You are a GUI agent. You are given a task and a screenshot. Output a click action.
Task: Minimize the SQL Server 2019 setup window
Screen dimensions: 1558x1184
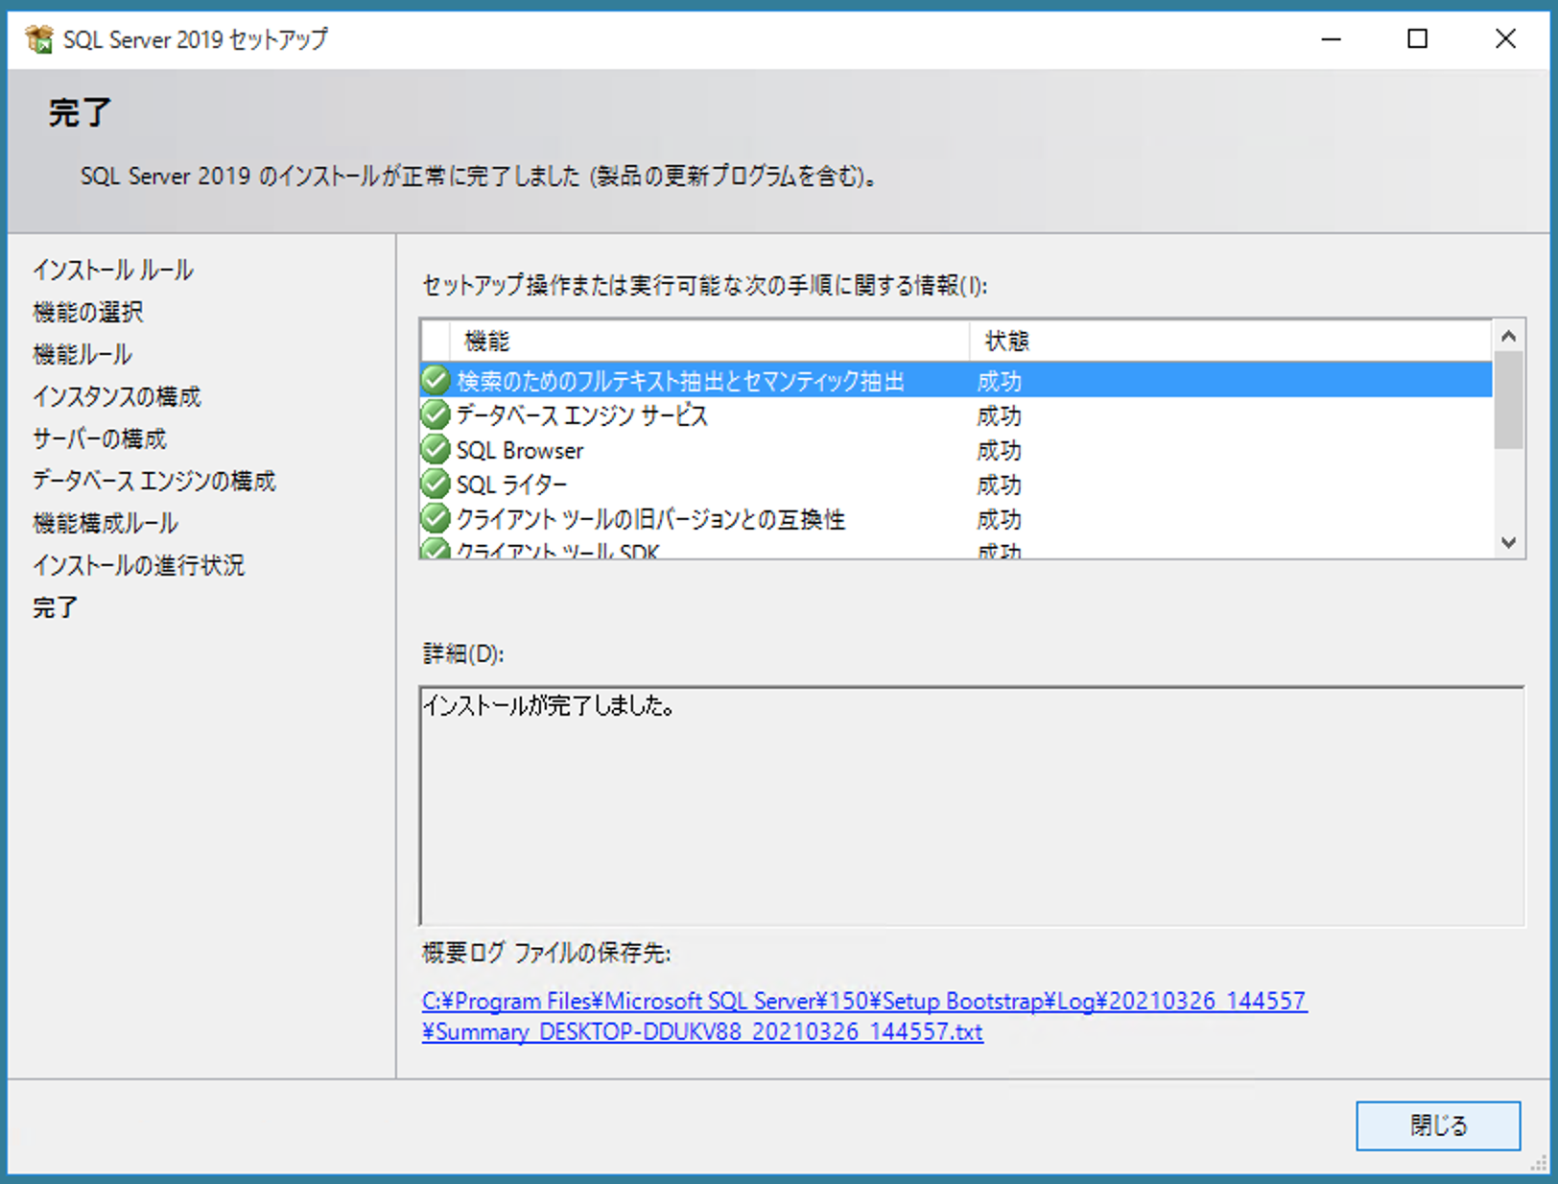pos(1331,39)
